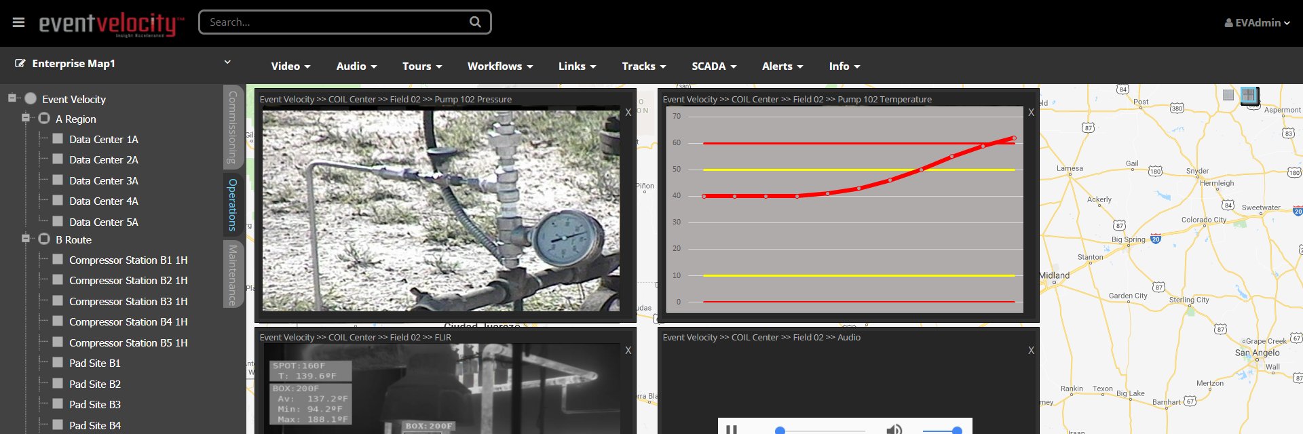This screenshot has width=1303, height=434.
Task: Toggle the Data Center 3A checkbox
Action: 58,180
